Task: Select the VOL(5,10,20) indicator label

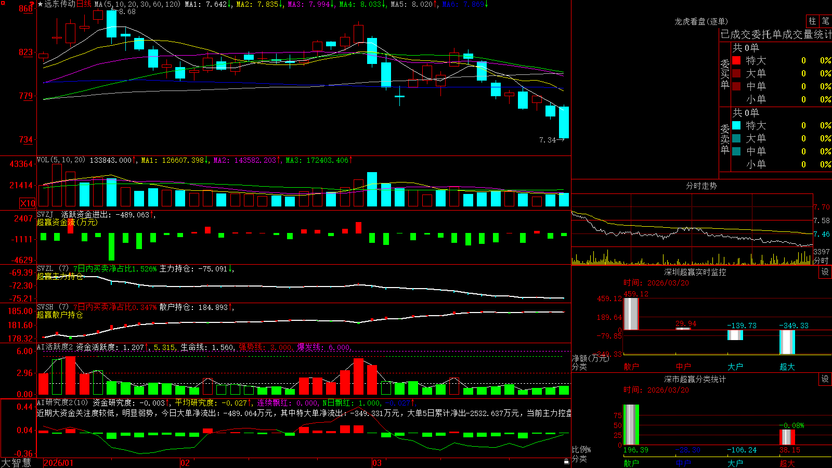Action: tap(61, 160)
